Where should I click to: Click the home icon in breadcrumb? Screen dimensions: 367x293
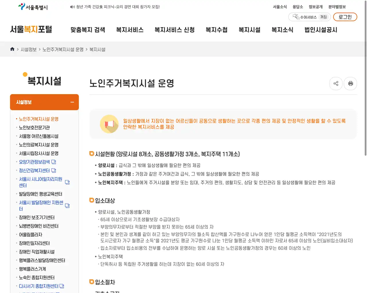pyautogui.click(x=12, y=49)
